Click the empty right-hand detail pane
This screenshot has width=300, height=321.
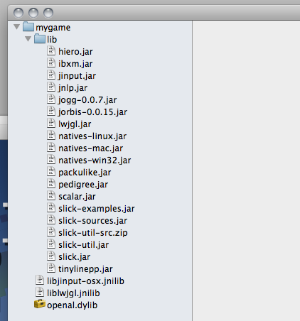(x=246, y=170)
